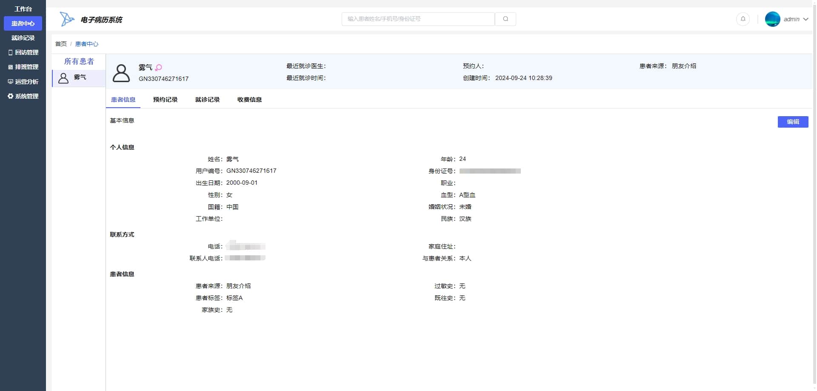The height and width of the screenshot is (391, 817).
Task: Click the 排班管理 sidebar icon
Action: click(x=11, y=67)
